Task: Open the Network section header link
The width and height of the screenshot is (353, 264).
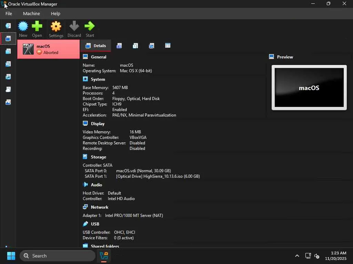Action: [x=100, y=207]
